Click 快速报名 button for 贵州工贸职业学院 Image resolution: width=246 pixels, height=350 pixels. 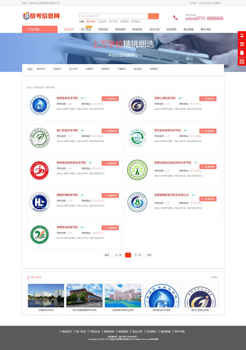208,99
